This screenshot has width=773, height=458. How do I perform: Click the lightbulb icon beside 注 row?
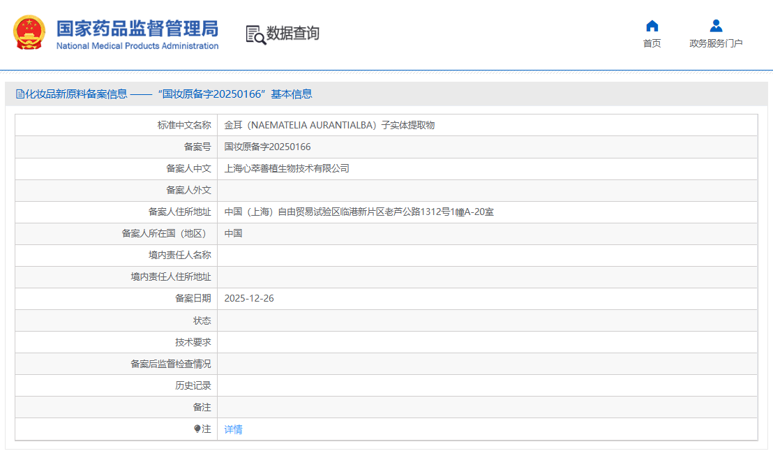tap(197, 429)
